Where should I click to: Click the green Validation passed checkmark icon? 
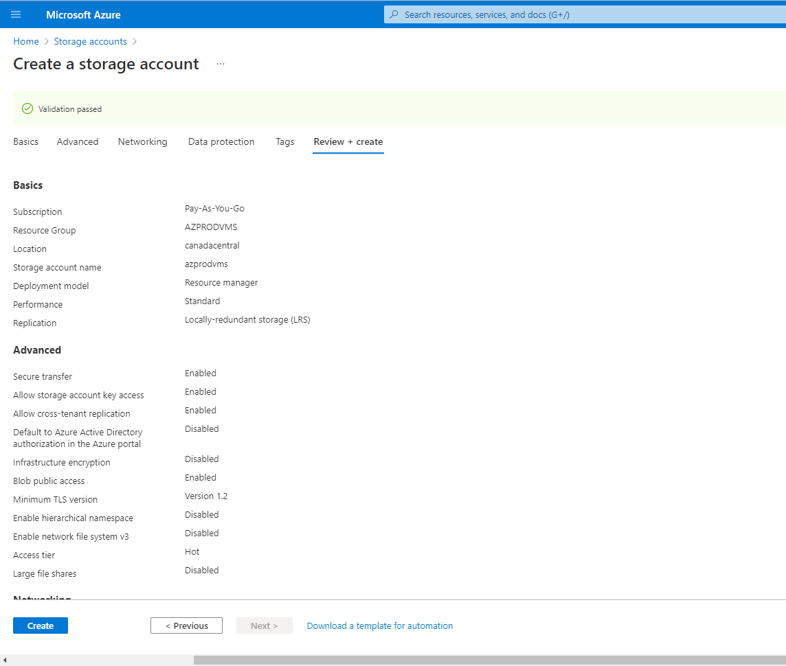27,108
